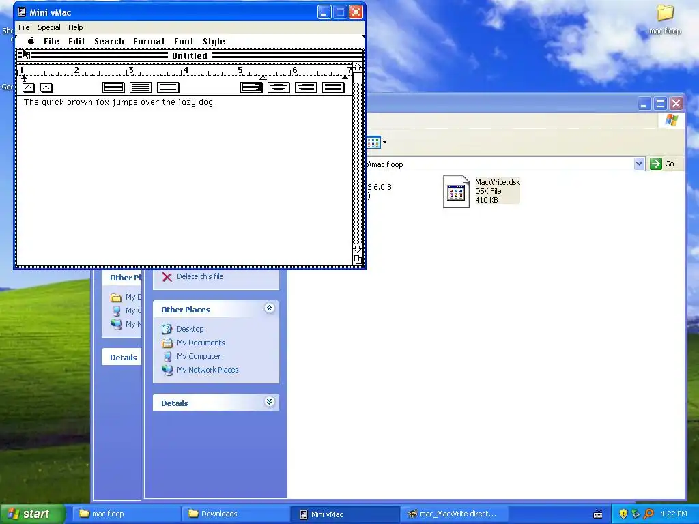Click the Windows flag logo in Explorer
Screen dimensions: 699x524
[672, 120]
